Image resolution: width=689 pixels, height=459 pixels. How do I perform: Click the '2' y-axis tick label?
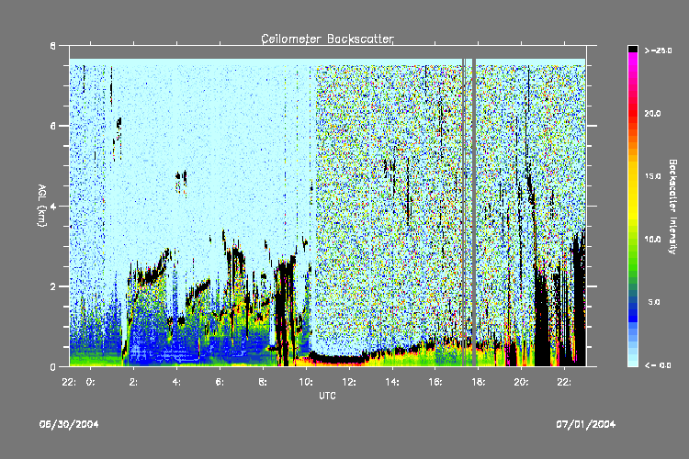pos(52,286)
